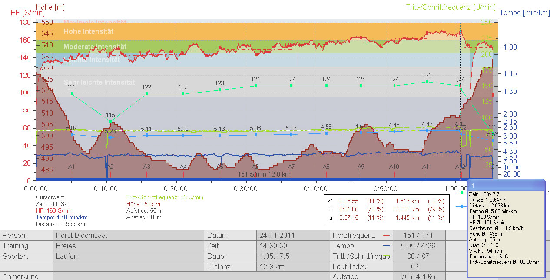This screenshot has height=280, width=550.
Task: Click the A7 lap marker
Action: (x=291, y=167)
